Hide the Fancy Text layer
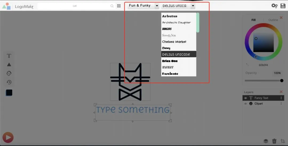 click(x=245, y=98)
